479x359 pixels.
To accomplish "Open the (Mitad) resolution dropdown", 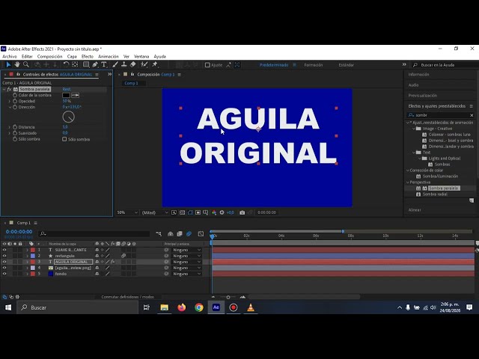I will (x=155, y=212).
